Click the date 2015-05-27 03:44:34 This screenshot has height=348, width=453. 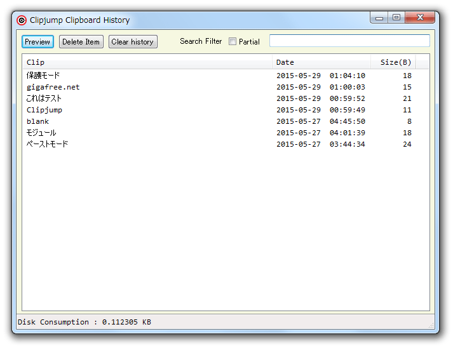tap(321, 144)
